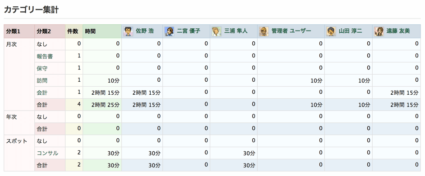Click the 件数 column header

point(74,31)
